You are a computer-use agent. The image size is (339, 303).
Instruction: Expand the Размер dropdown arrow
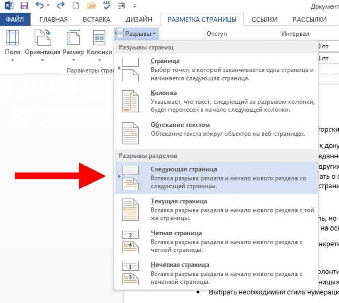tap(73, 60)
